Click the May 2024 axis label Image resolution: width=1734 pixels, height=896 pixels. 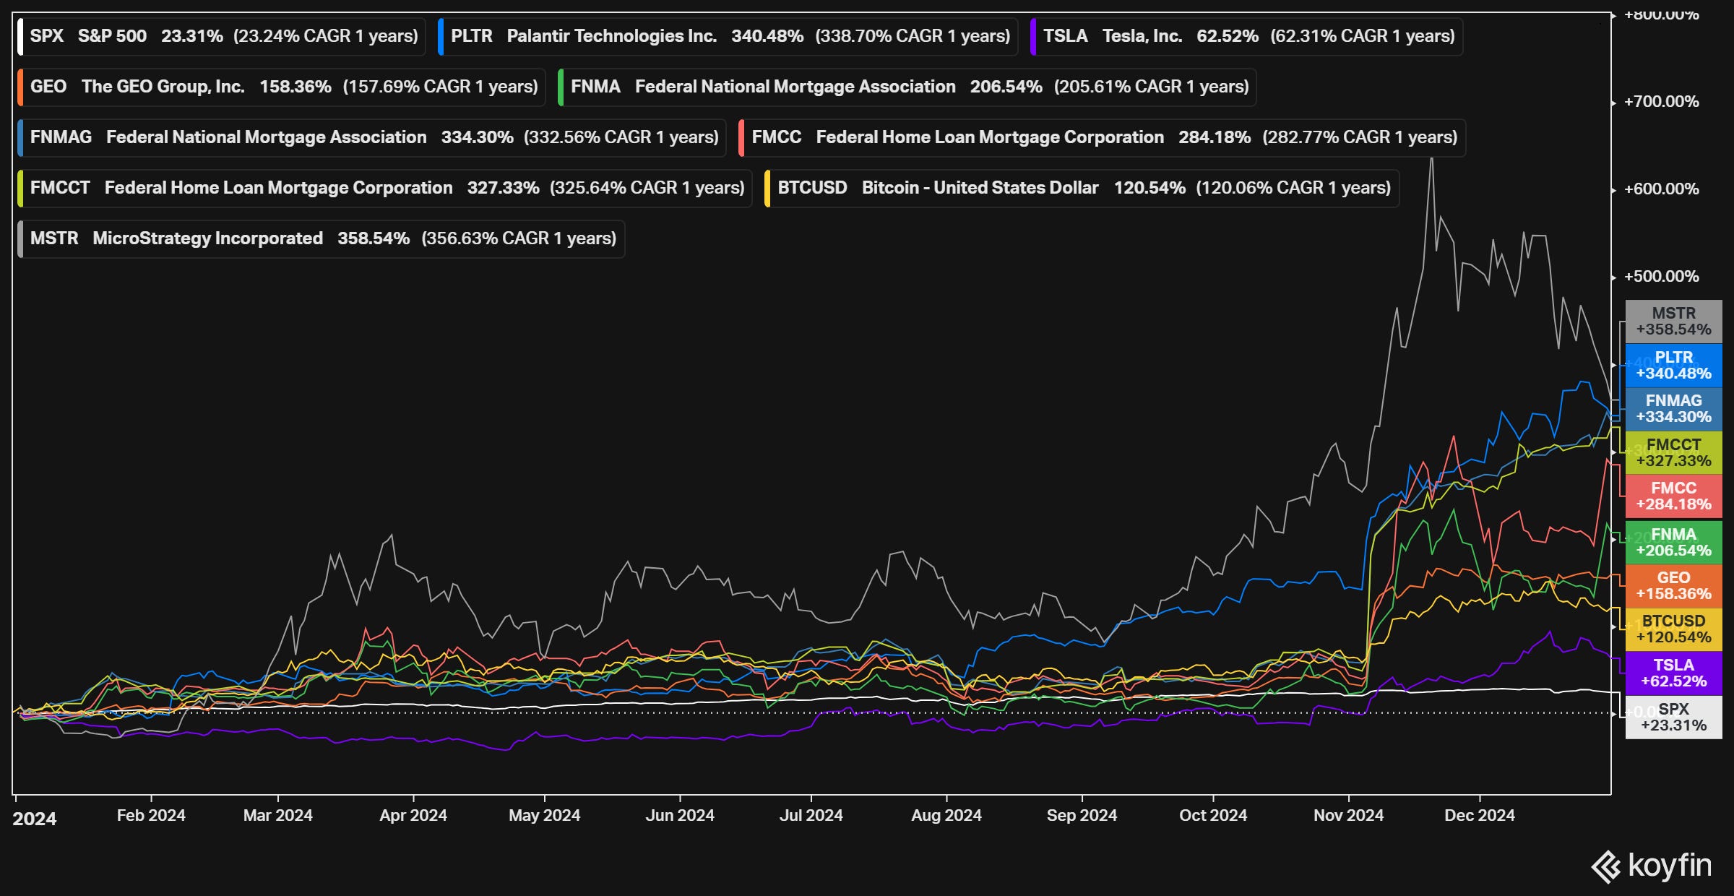pyautogui.click(x=544, y=815)
